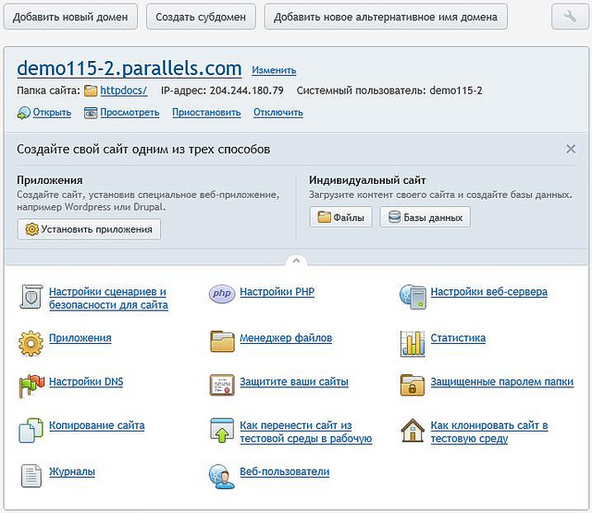Screen dimensions: 592x513
Task: Open the Статистика link
Action: [x=458, y=338]
